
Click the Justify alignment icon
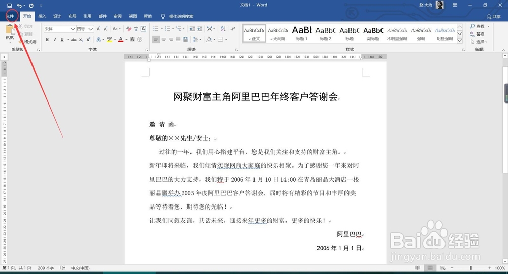(x=178, y=40)
